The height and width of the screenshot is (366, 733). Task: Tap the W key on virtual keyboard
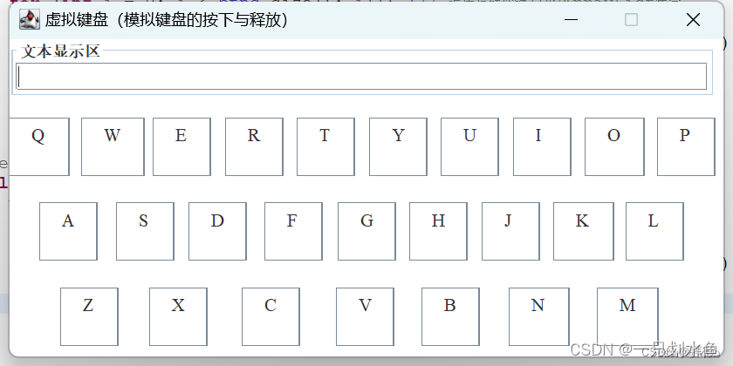(113, 146)
